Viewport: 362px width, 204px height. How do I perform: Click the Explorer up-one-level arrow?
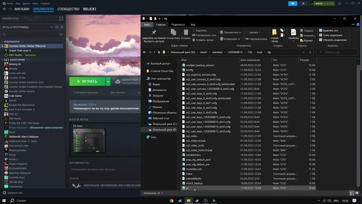159,52
